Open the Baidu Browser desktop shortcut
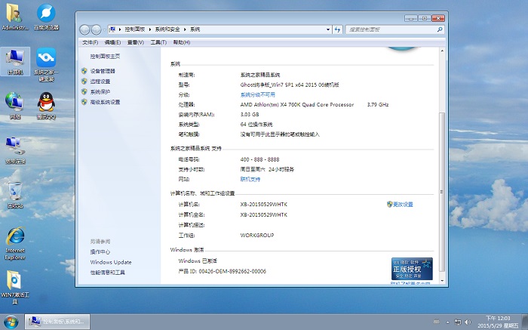 point(46,14)
